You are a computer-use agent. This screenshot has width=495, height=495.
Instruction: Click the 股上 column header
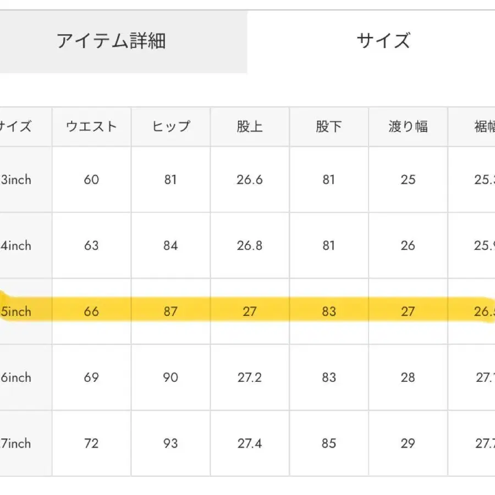click(250, 127)
